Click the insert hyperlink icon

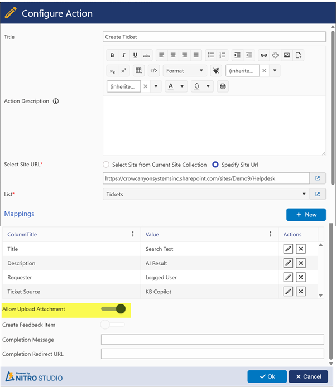tap(263, 55)
